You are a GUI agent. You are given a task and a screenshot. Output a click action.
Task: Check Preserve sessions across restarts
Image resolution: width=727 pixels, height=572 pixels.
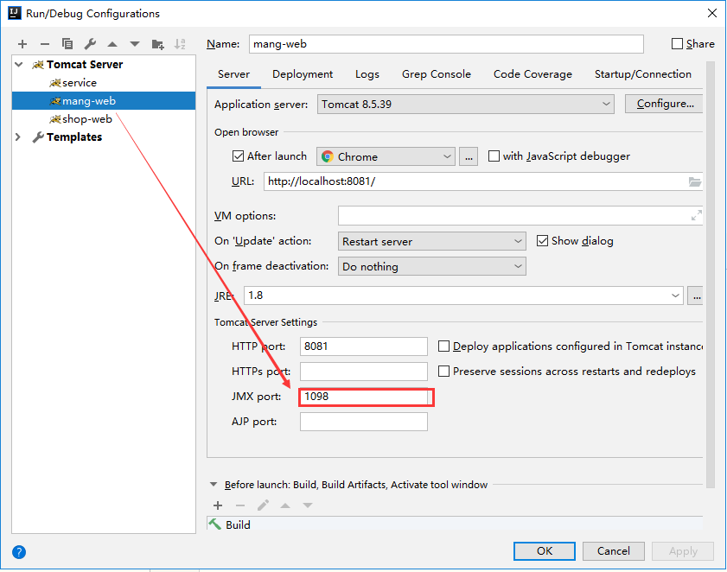coord(443,372)
